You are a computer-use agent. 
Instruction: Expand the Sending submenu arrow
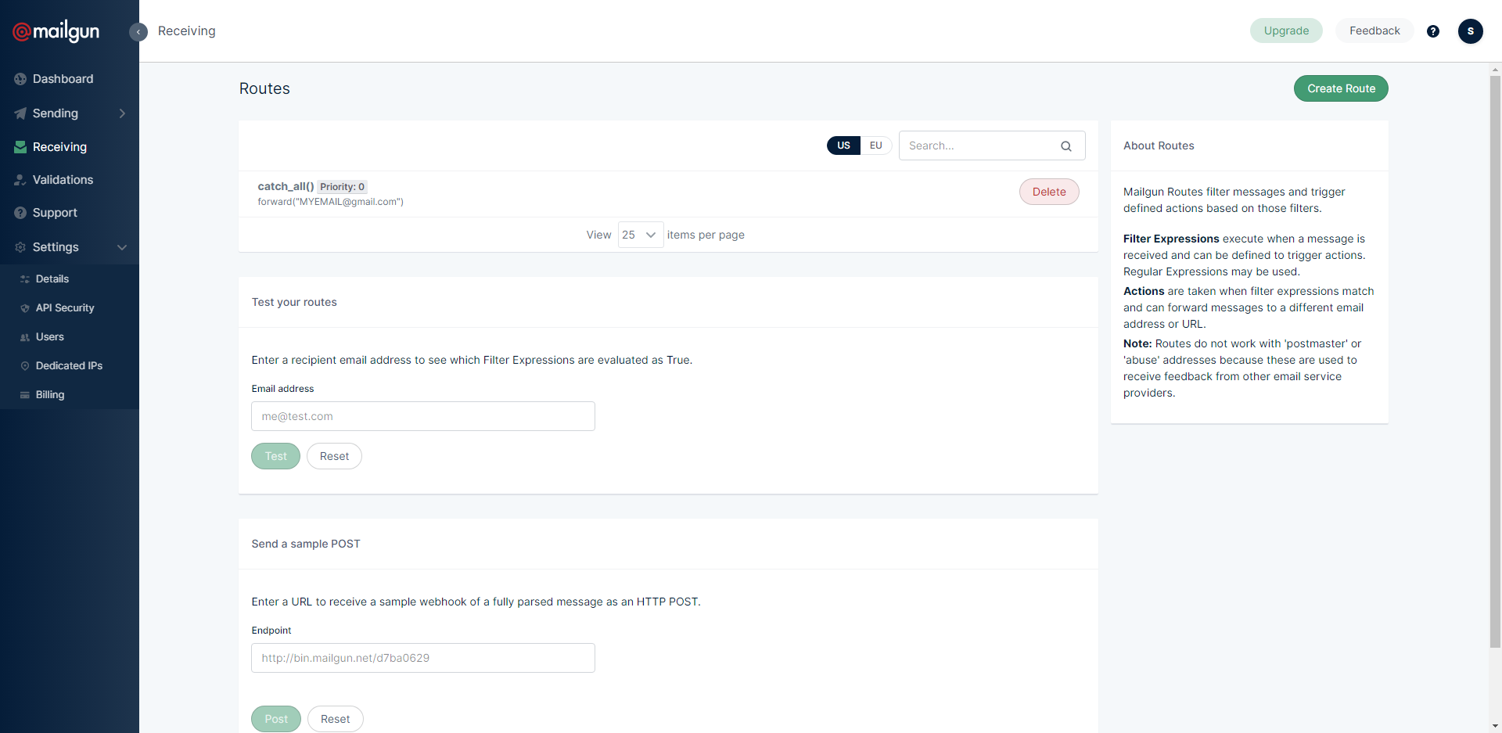coord(122,113)
